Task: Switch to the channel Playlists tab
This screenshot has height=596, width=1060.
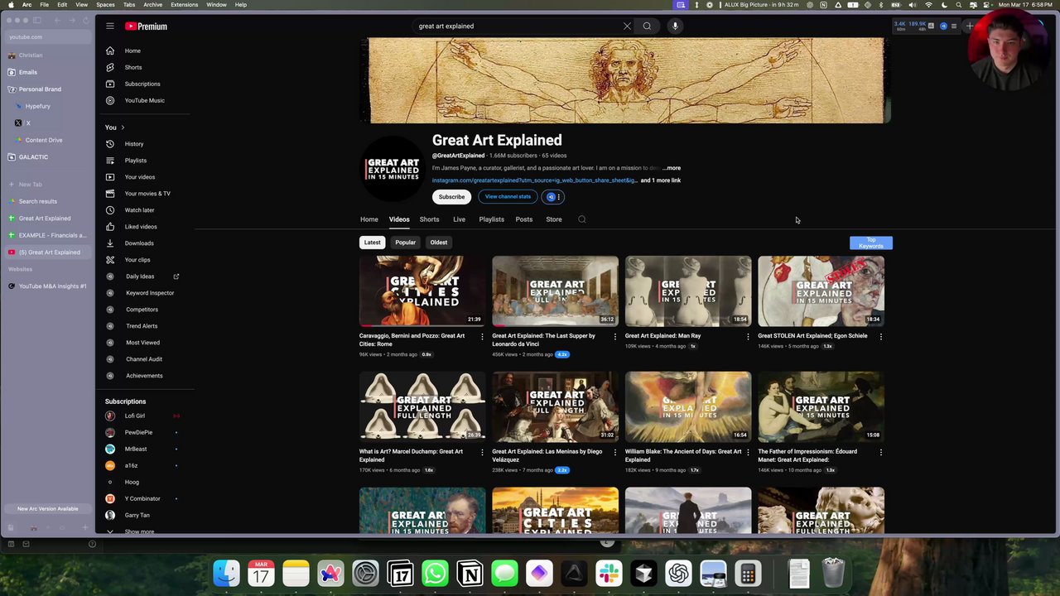Action: (491, 219)
